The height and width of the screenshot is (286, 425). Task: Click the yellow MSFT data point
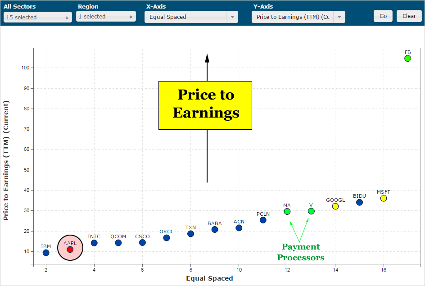(x=384, y=198)
